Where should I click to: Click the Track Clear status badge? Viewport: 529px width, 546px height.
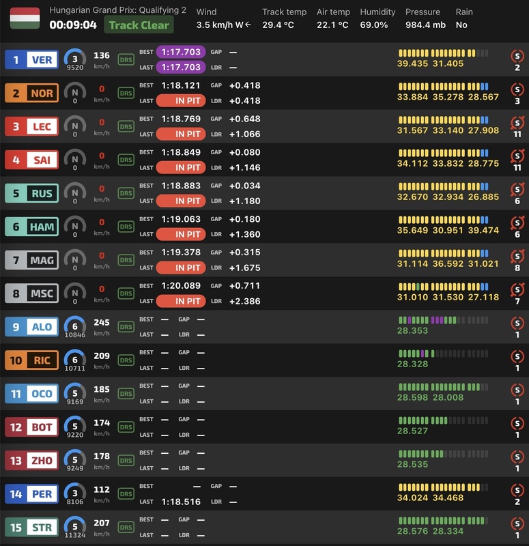point(139,25)
